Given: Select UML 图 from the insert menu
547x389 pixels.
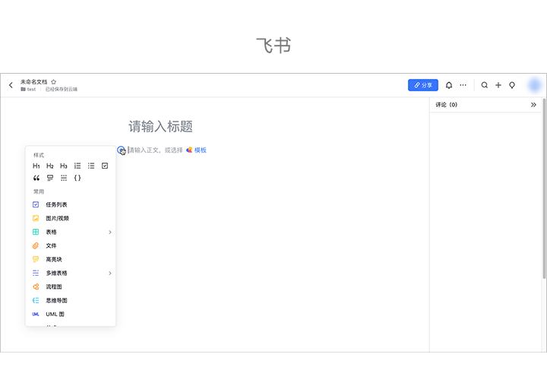Looking at the screenshot, I should pos(71,314).
